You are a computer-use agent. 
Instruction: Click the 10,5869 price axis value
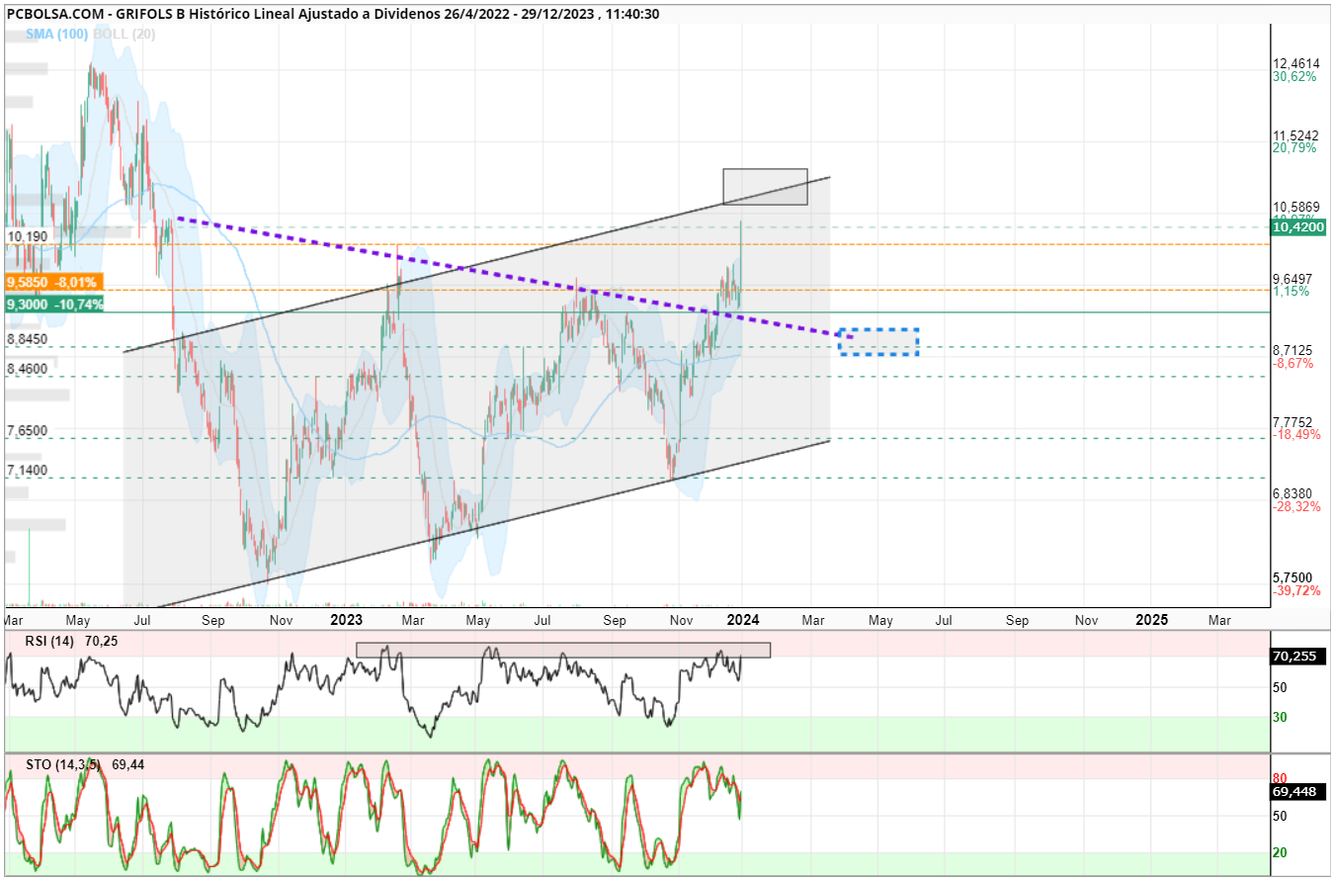[x=1296, y=207]
